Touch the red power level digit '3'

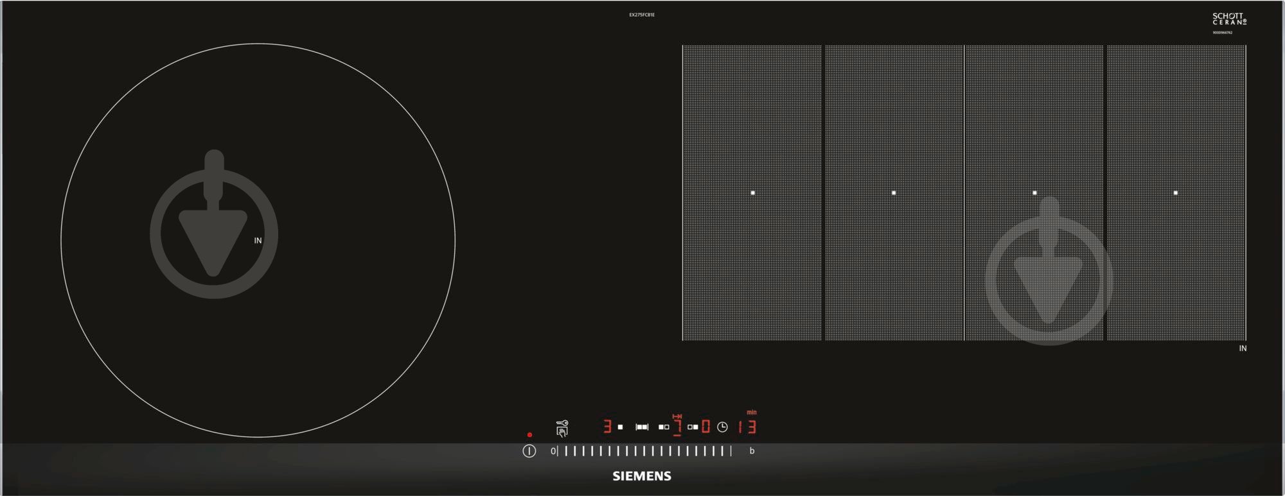point(607,427)
